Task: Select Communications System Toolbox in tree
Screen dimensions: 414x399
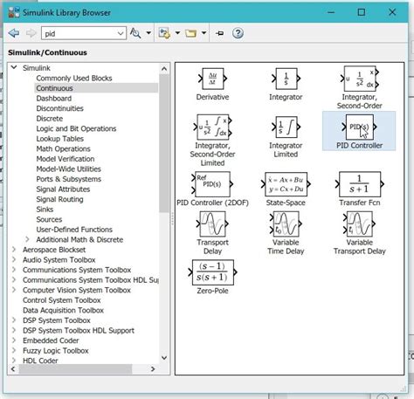Action: pyautogui.click(x=77, y=270)
